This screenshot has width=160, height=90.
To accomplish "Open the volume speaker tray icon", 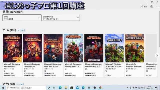I will coord(141,88).
